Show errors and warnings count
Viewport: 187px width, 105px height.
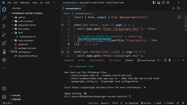click(x=7, y=103)
